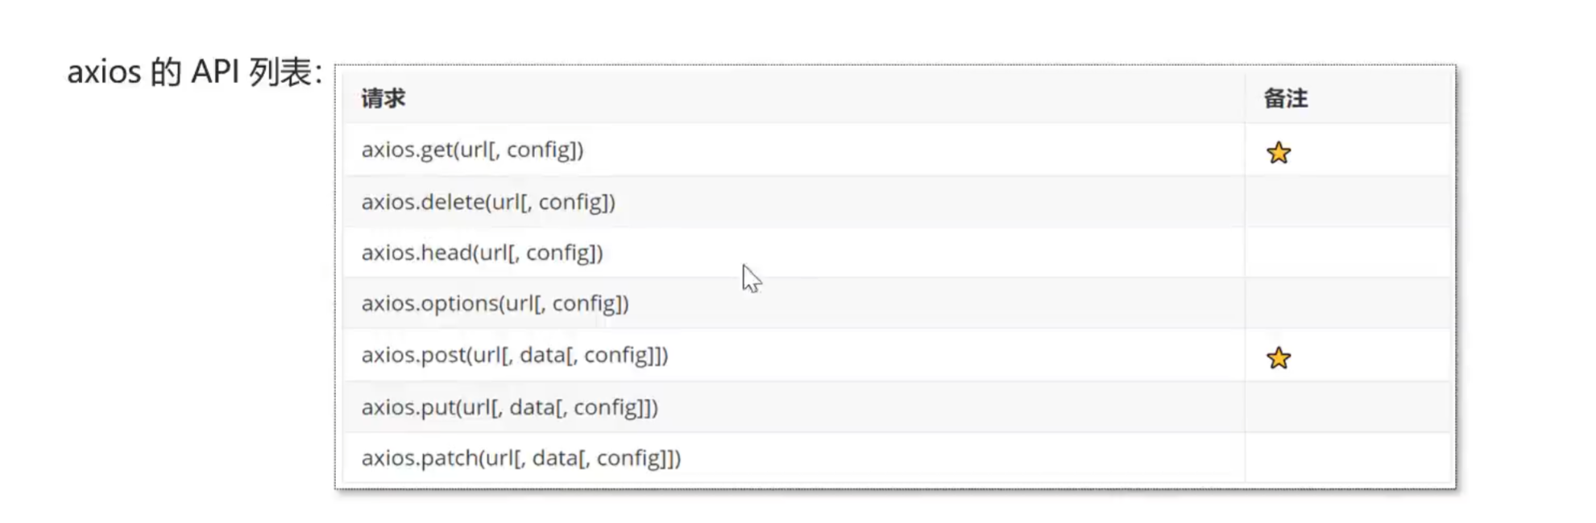
Task: Pick the axios.options(url[, config]) row text
Action: [495, 303]
